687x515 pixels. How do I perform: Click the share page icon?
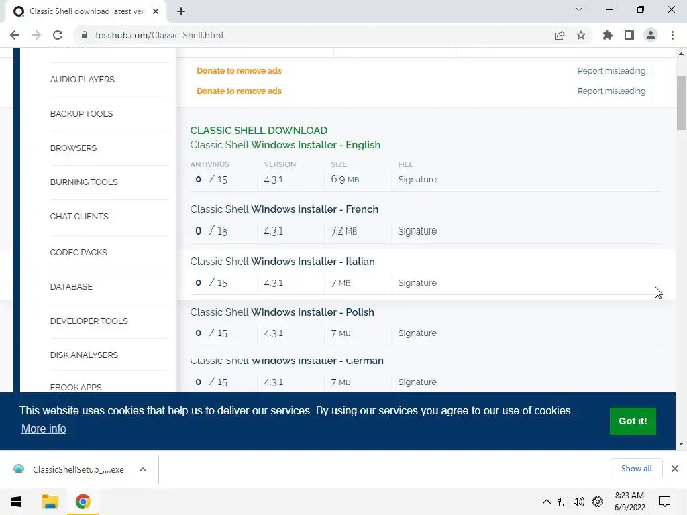pos(559,35)
